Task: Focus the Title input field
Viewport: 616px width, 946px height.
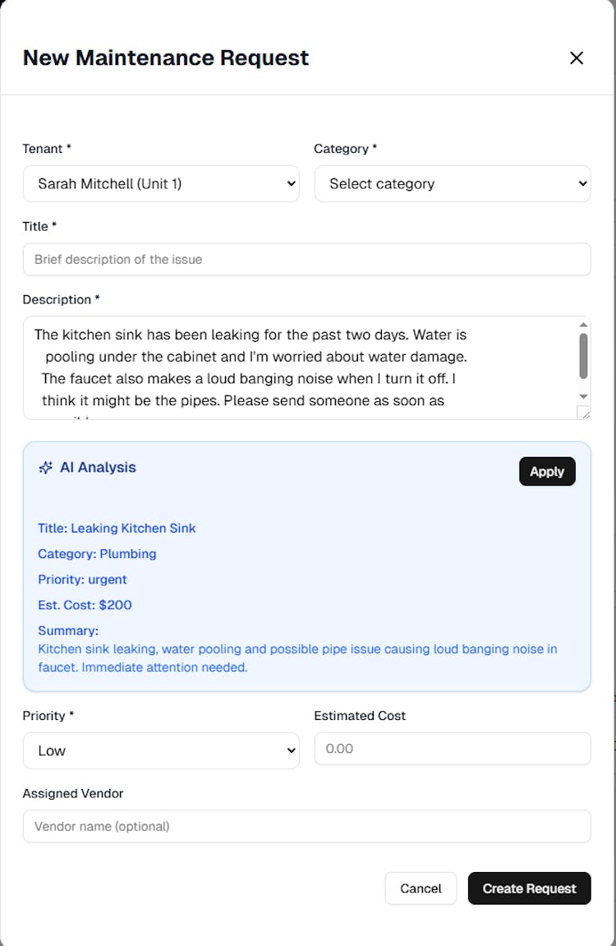Action: coord(306,259)
